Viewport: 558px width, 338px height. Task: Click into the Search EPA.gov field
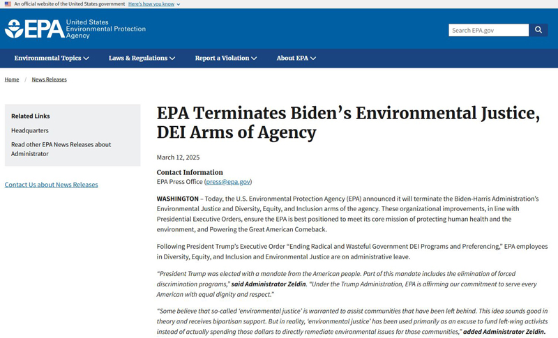coord(489,30)
